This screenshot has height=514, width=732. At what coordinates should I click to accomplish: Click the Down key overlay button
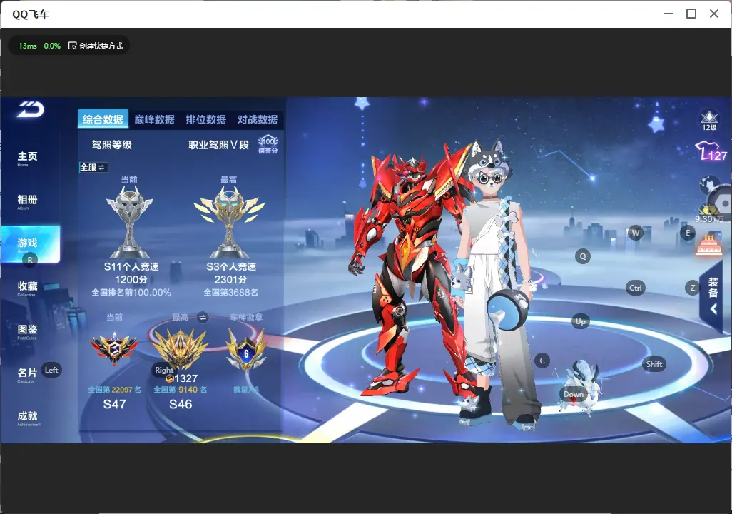[574, 394]
